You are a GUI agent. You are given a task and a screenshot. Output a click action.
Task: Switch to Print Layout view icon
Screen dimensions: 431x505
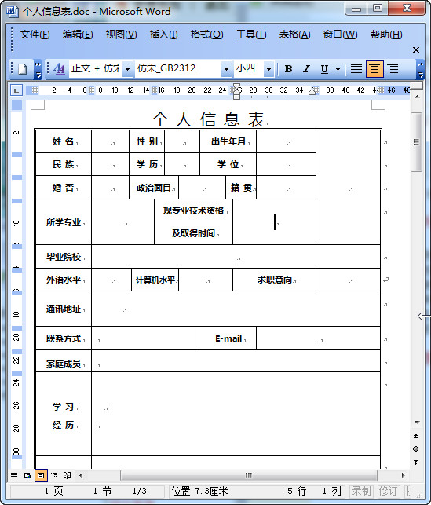[x=41, y=475]
